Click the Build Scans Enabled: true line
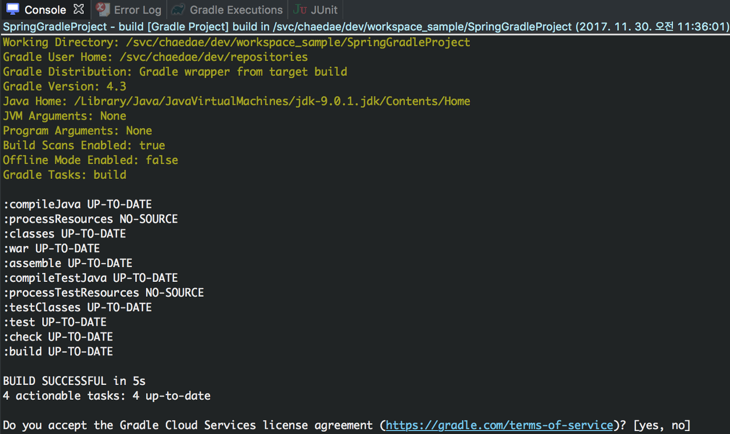Image resolution: width=730 pixels, height=434 pixels. [84, 145]
